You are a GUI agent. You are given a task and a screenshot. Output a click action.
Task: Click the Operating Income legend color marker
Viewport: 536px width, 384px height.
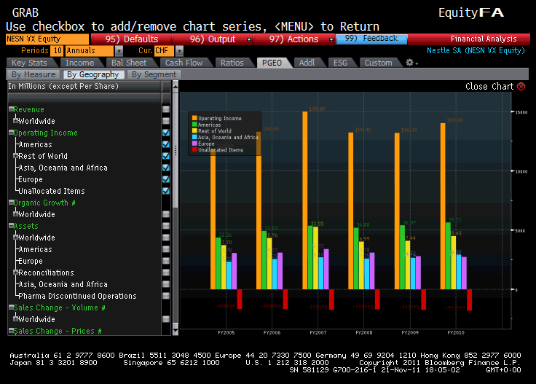point(194,118)
